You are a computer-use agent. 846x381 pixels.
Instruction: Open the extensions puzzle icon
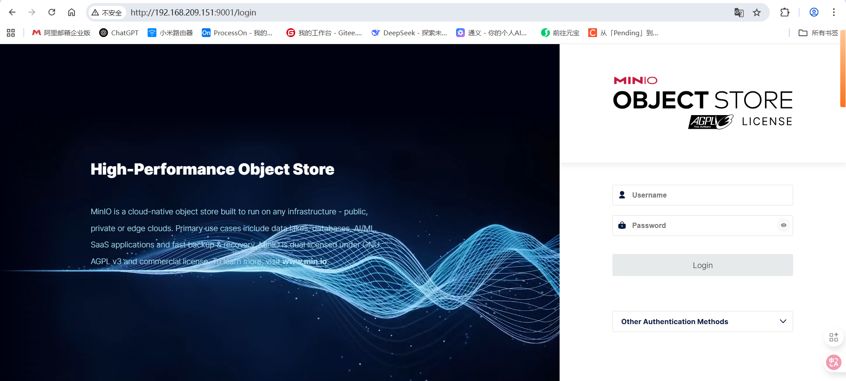785,12
